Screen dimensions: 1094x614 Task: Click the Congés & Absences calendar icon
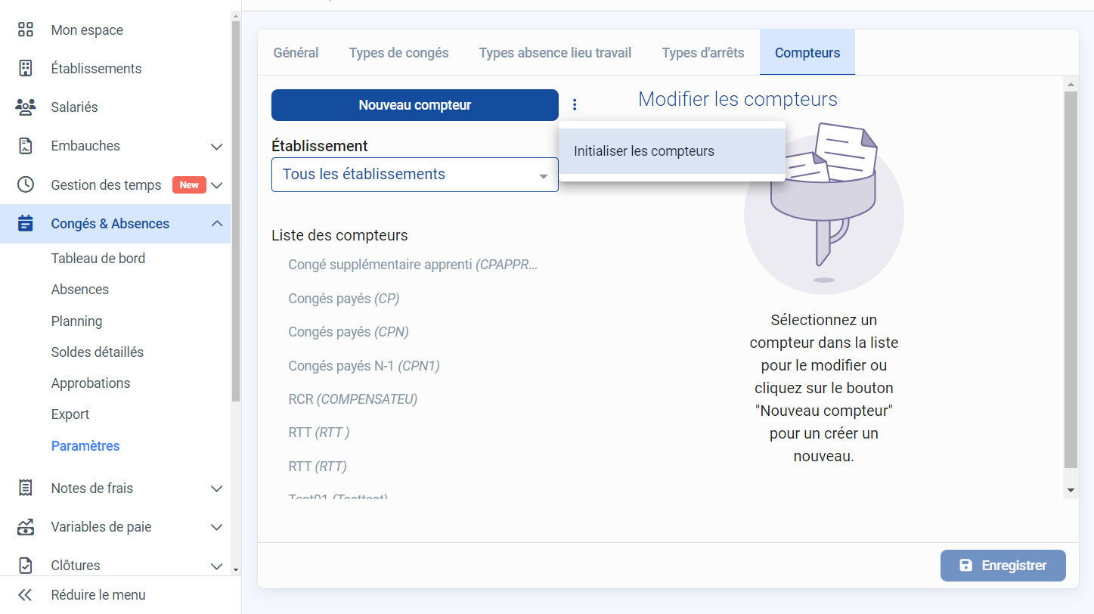pos(26,223)
